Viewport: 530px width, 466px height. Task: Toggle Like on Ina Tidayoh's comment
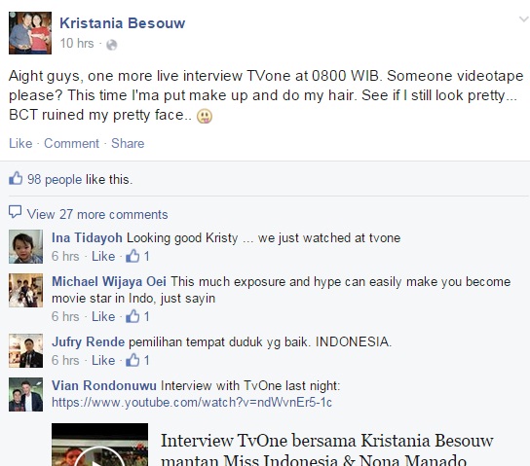pos(103,256)
